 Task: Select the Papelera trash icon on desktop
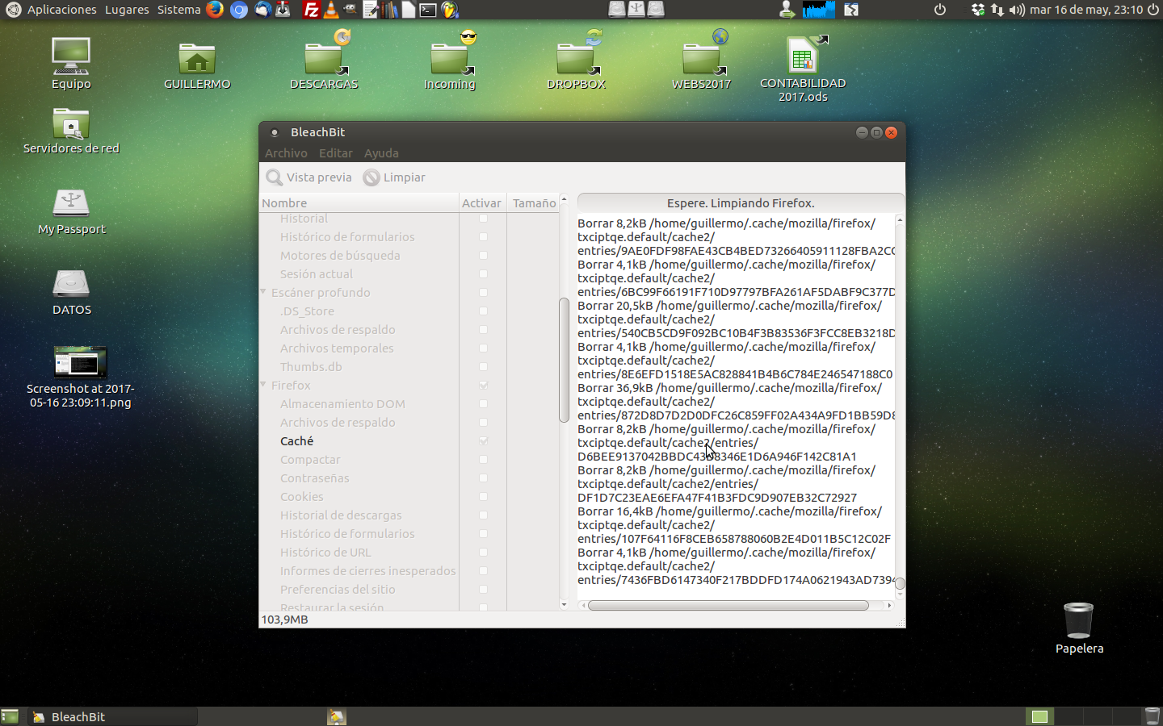click(x=1079, y=628)
